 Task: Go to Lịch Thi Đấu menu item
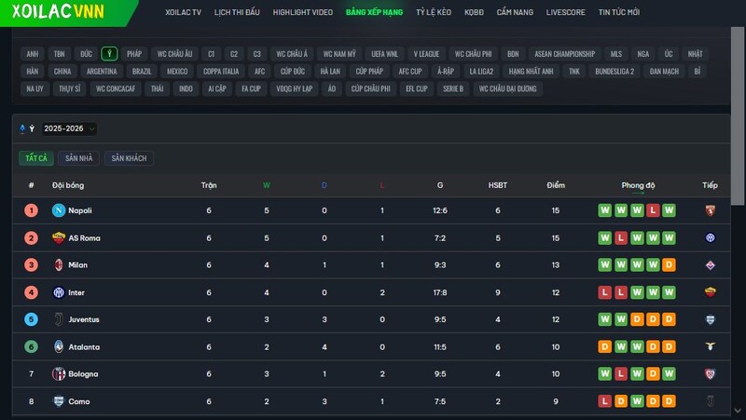coord(235,13)
